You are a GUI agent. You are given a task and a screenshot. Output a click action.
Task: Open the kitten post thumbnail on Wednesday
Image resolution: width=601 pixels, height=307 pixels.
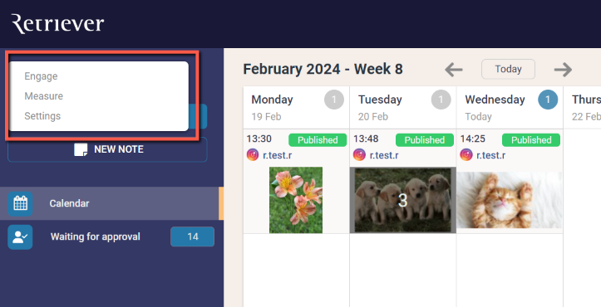510,200
